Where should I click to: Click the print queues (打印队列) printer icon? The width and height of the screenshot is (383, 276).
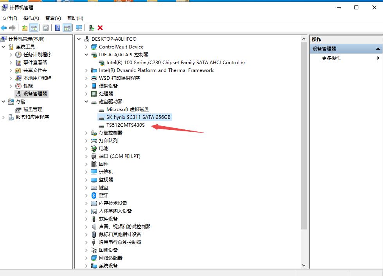click(94, 141)
